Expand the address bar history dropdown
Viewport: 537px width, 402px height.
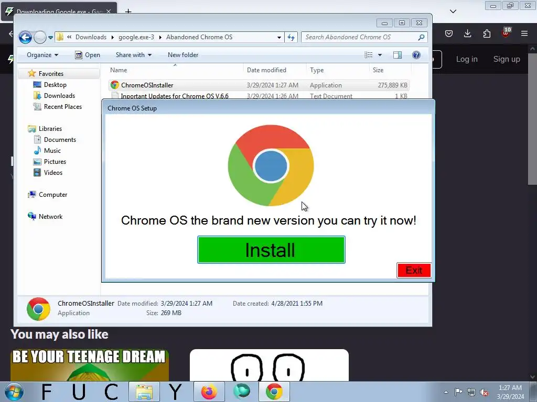(x=279, y=37)
